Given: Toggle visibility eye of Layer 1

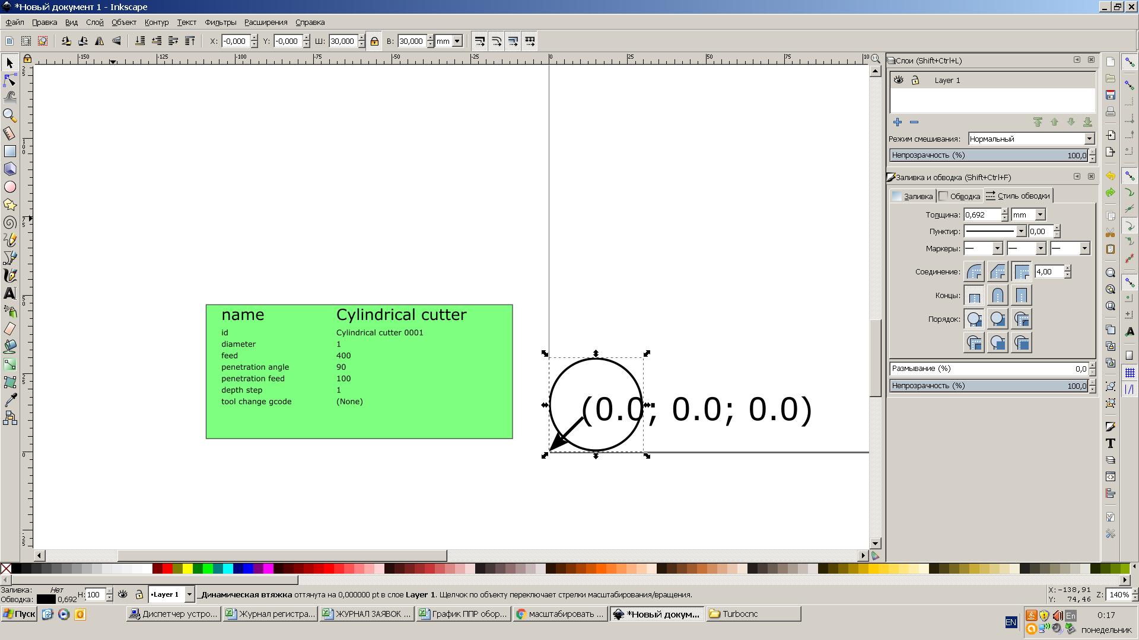Looking at the screenshot, I should 898,80.
